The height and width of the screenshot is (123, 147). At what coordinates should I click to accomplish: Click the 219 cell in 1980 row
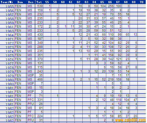coord(110,79)
